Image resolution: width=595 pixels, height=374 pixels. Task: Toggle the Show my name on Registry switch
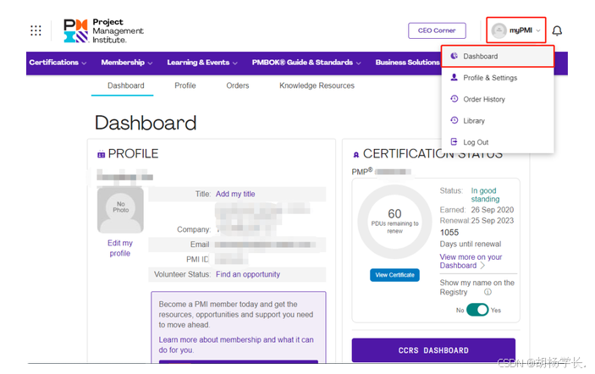click(x=477, y=310)
